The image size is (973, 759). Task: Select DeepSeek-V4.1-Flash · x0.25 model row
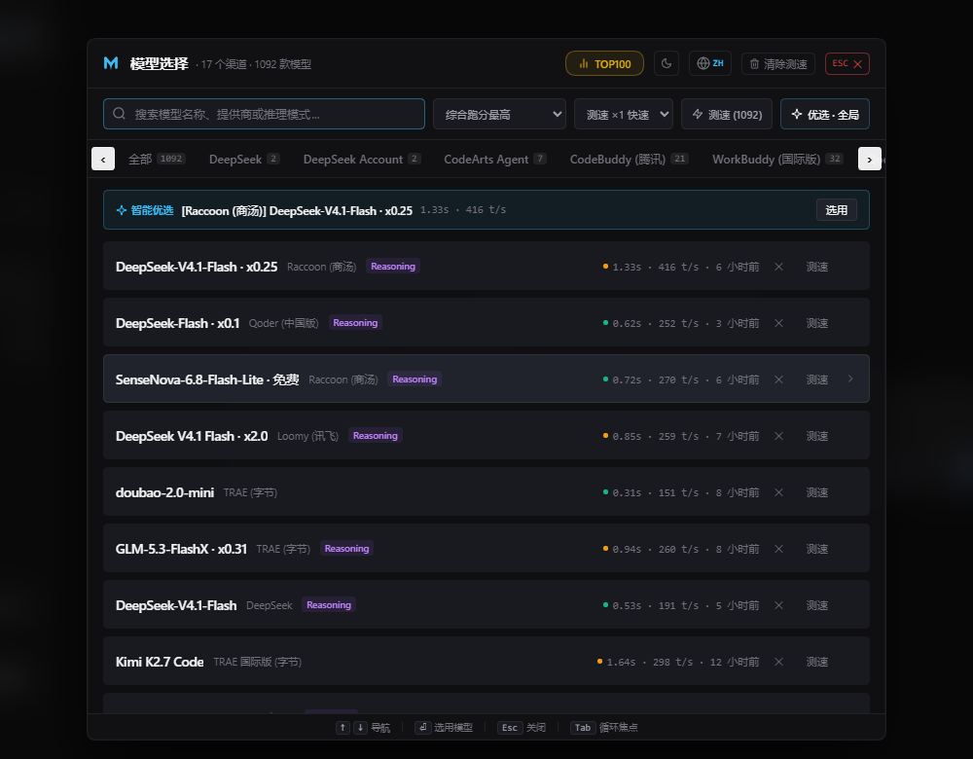pyautogui.click(x=486, y=267)
